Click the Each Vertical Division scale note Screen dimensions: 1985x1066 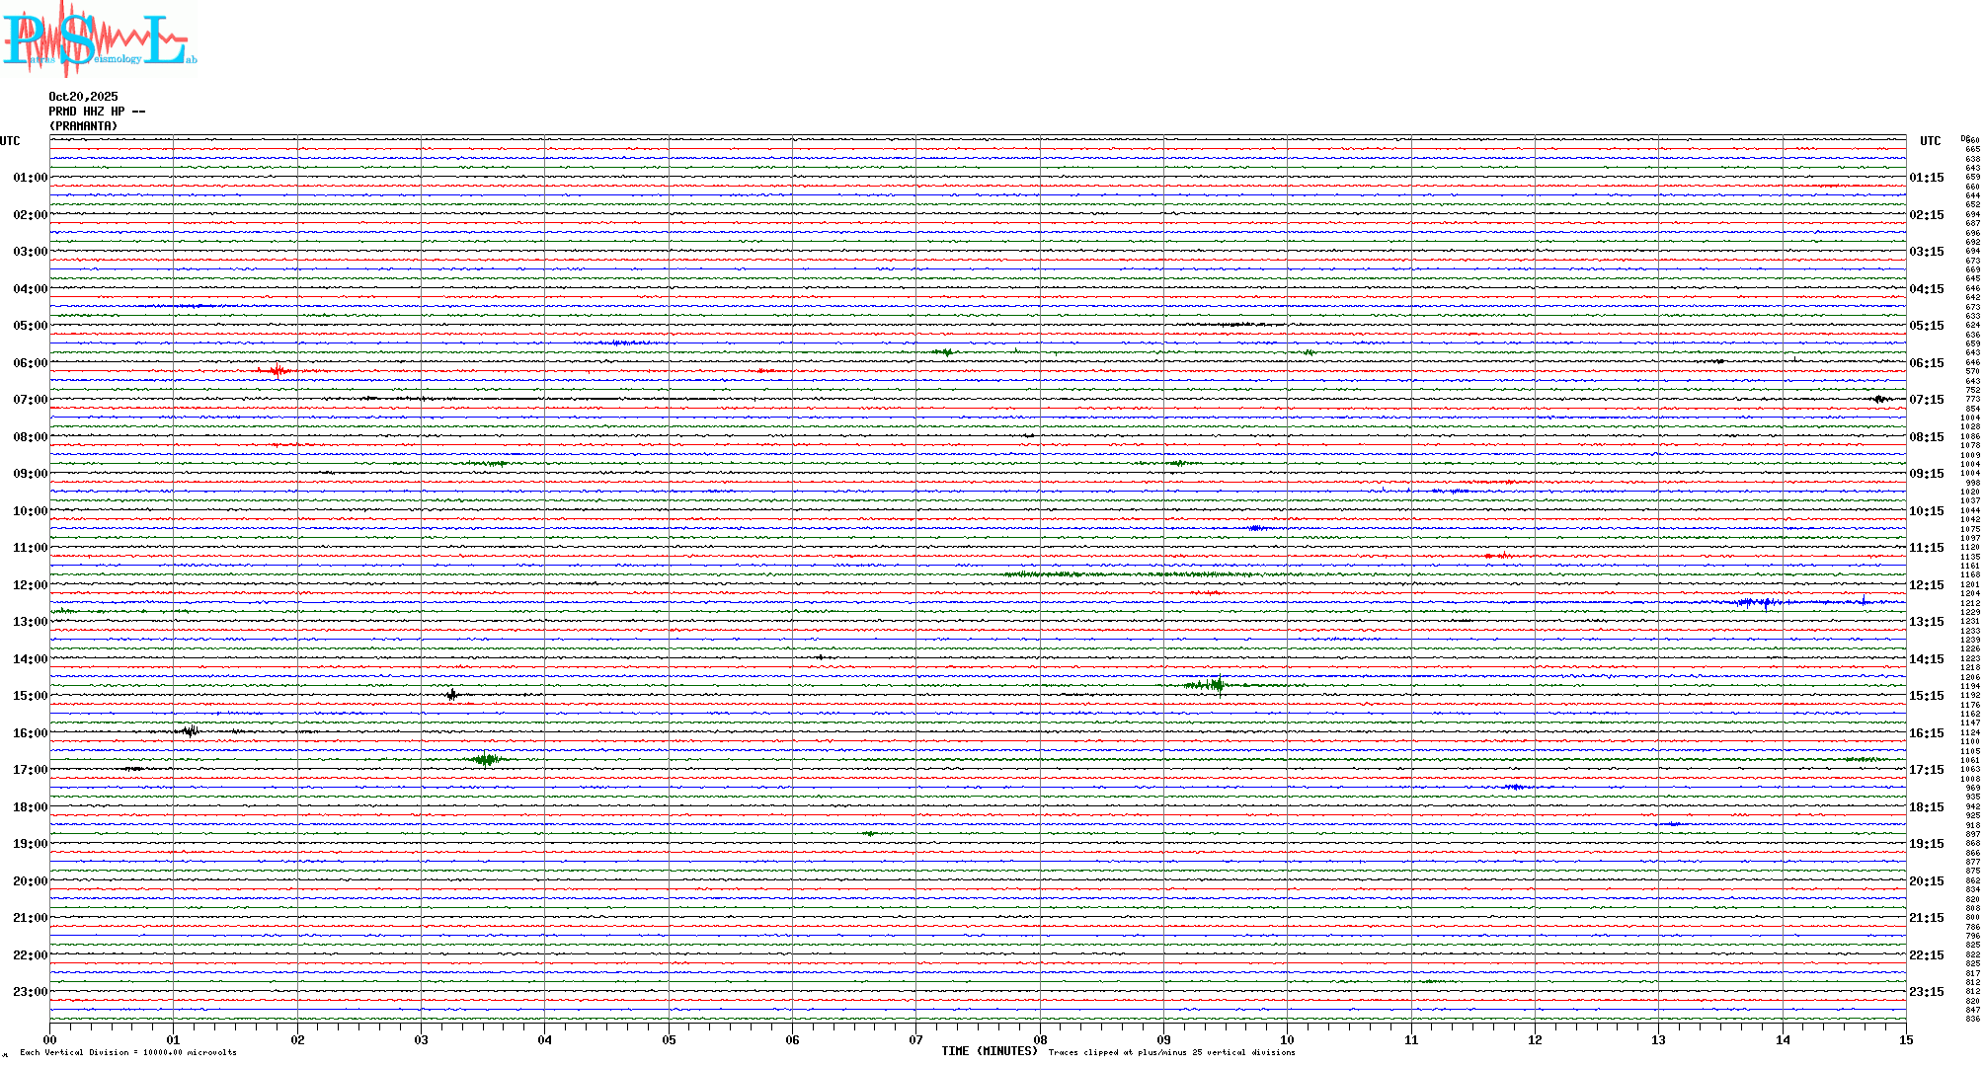point(128,1052)
